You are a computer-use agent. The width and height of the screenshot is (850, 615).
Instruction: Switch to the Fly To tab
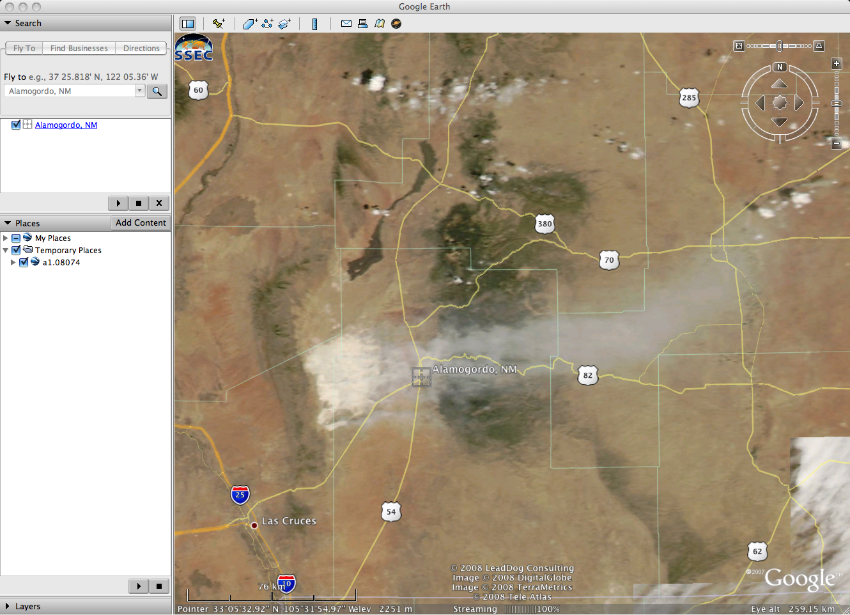coord(24,49)
